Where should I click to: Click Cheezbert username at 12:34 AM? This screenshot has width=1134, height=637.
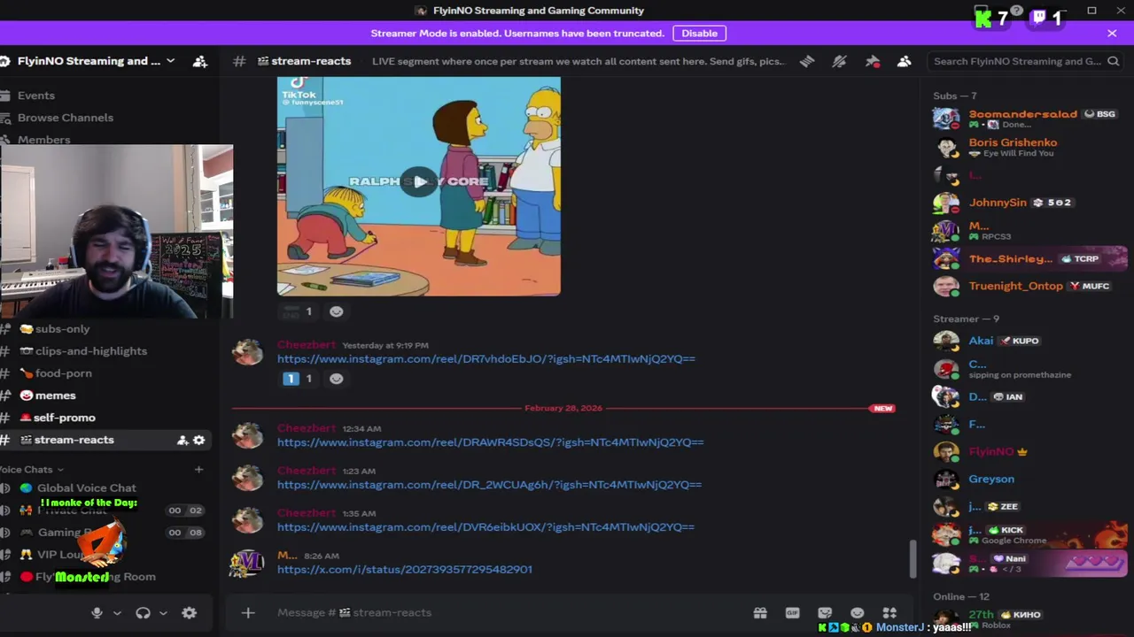tap(307, 428)
